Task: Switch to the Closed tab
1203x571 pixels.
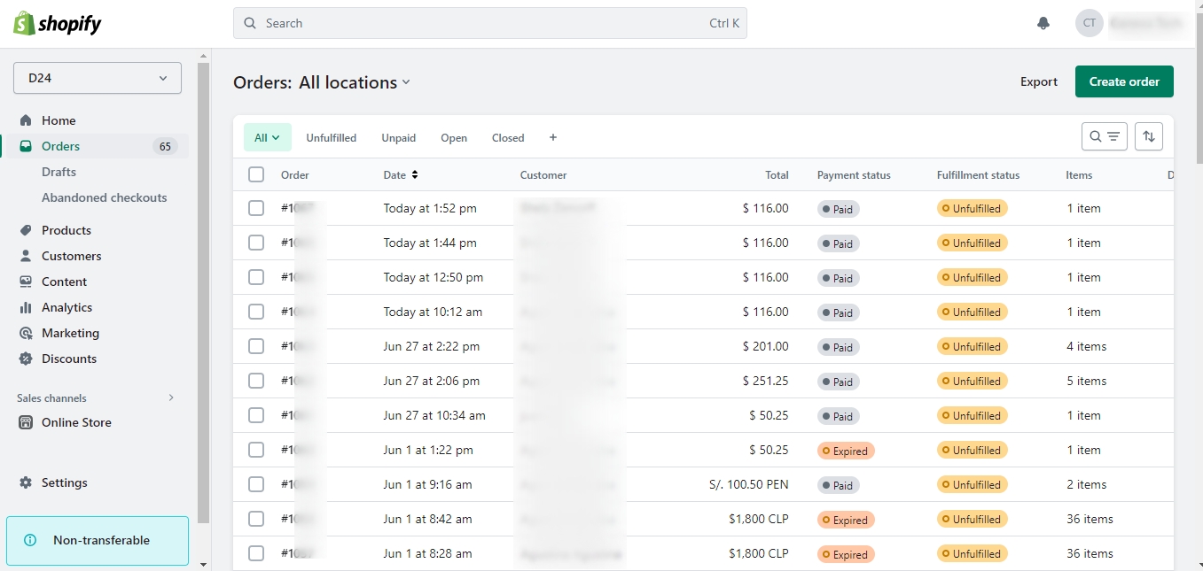Action: pos(508,137)
